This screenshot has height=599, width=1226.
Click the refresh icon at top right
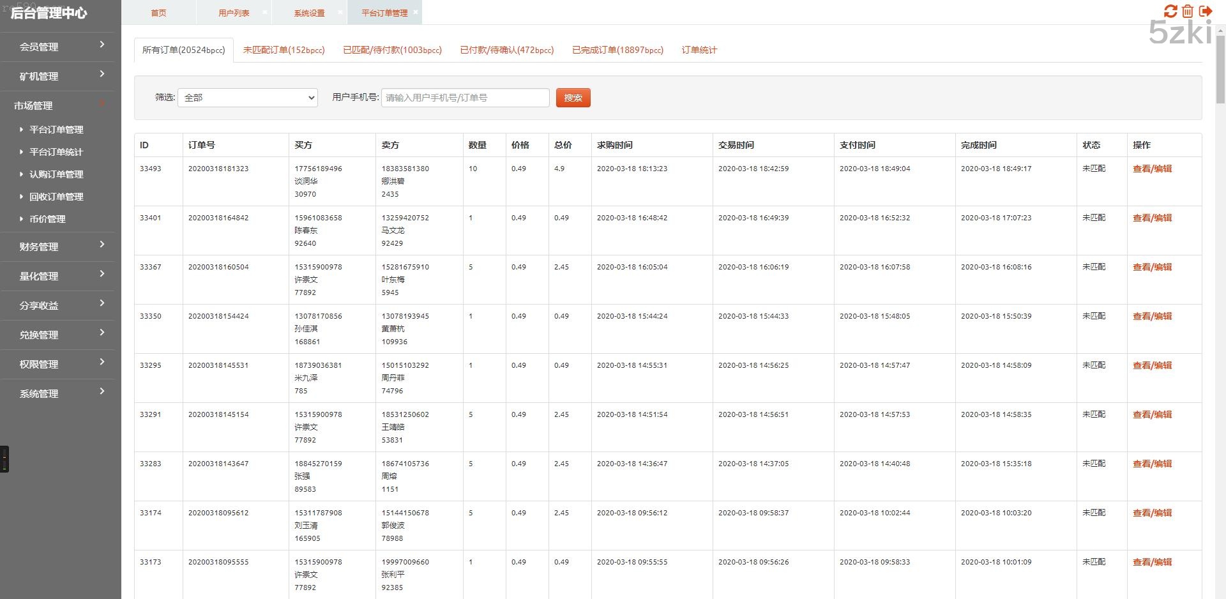(1170, 11)
